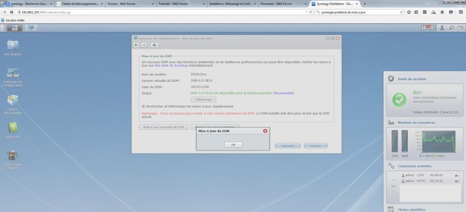
Task: Open the Site Web de Synology link
Action: click(171, 66)
